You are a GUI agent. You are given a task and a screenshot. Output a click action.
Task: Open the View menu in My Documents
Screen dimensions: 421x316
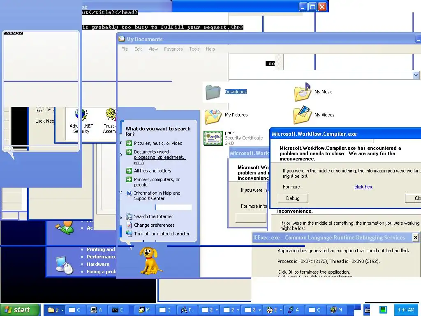pos(153,49)
